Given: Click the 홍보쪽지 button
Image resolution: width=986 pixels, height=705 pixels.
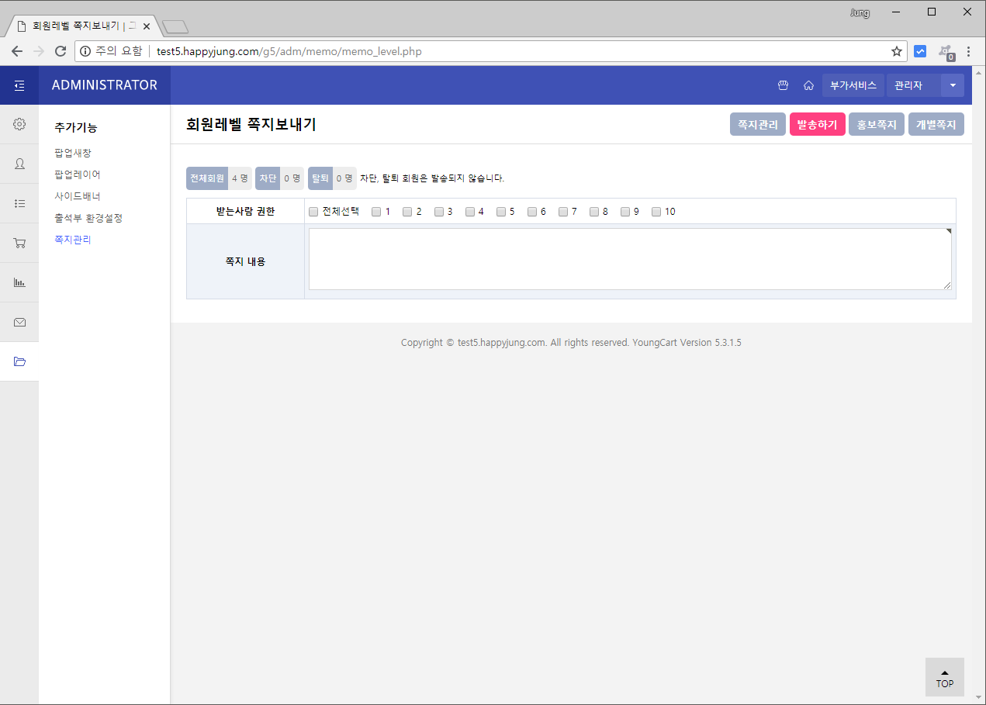Looking at the screenshot, I should [x=876, y=123].
